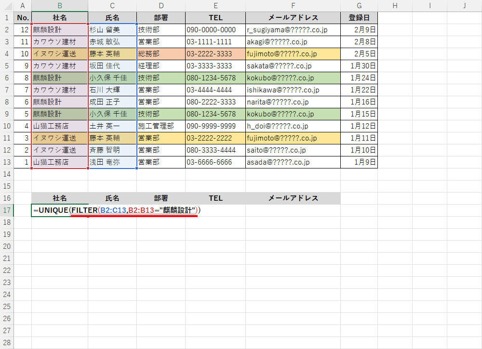482x349 pixels.
Task: Select the row 17 header
Action: (x=7, y=210)
